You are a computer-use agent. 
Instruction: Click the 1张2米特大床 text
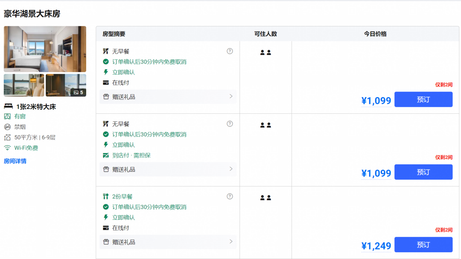tap(36, 107)
